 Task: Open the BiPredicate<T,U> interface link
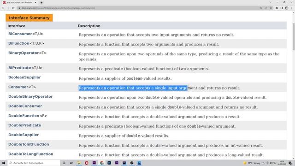(25, 68)
